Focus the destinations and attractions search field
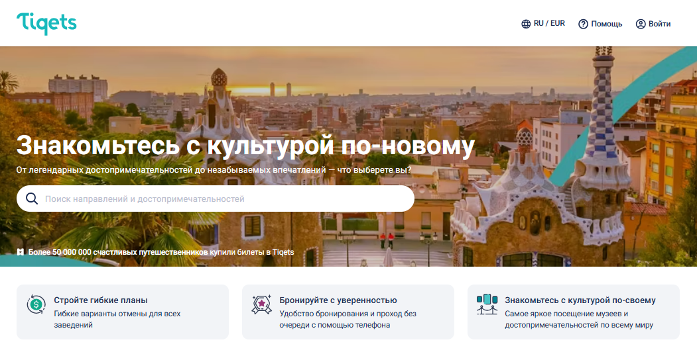The image size is (697, 356). 216,199
